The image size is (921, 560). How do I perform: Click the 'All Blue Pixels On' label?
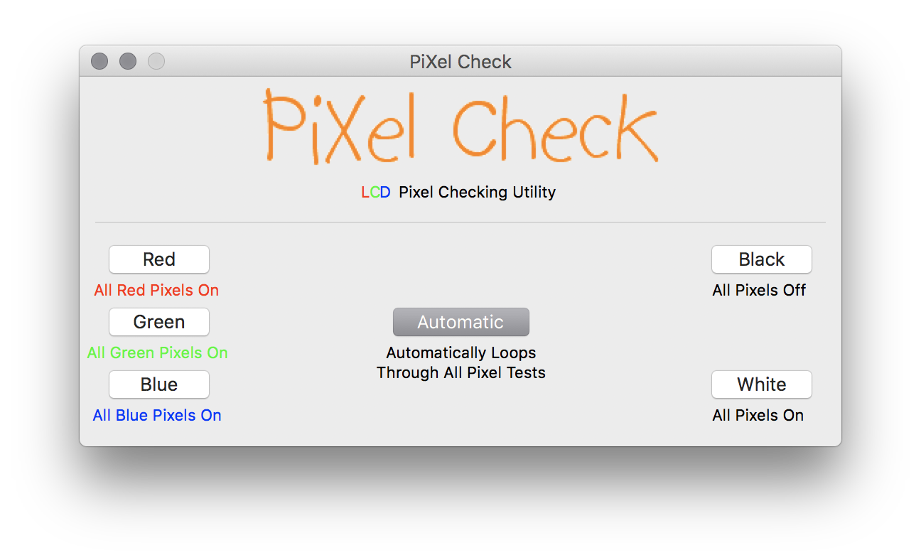[157, 415]
